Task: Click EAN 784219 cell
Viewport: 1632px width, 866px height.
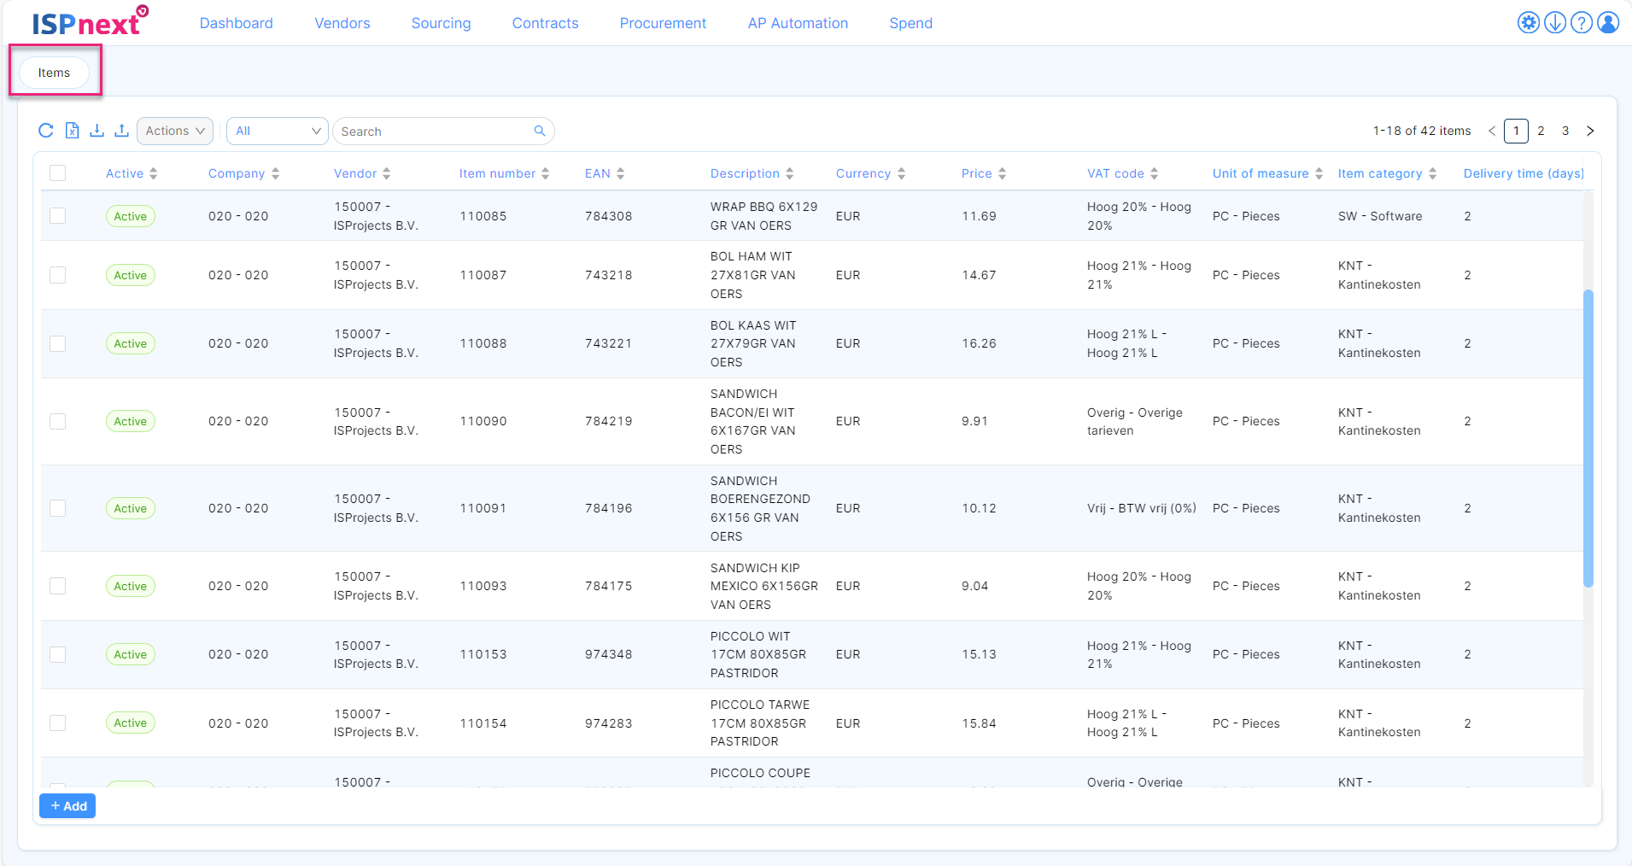Action: point(608,421)
